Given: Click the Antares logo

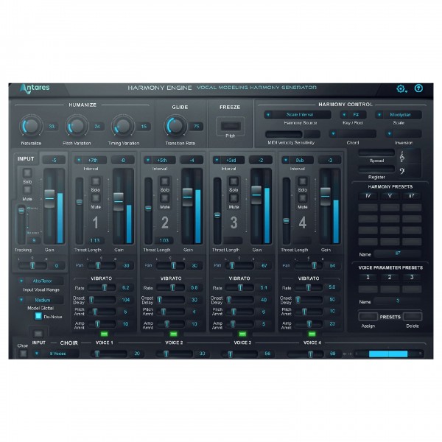Looking at the screenshot, I should [35, 88].
